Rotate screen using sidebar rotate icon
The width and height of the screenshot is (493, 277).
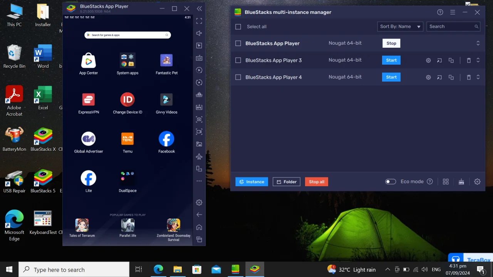(199, 169)
